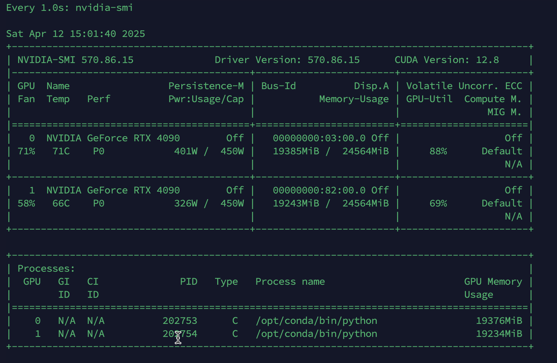
Task: Click the 'Disp.A' column header
Action: 371,86
